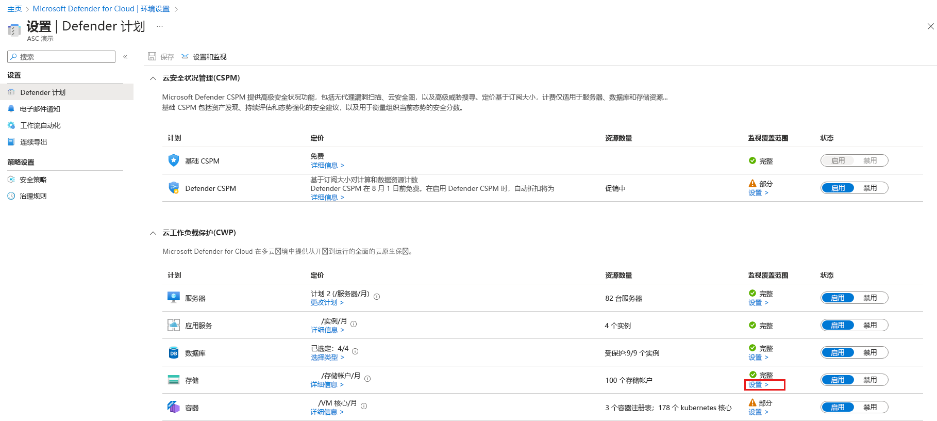The height and width of the screenshot is (421, 937).
Task: Open 详细信息 link in Defender CSPM row
Action: 327,197
